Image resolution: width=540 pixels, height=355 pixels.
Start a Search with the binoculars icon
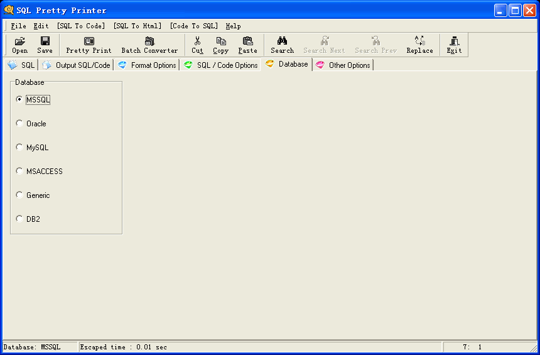(x=282, y=45)
